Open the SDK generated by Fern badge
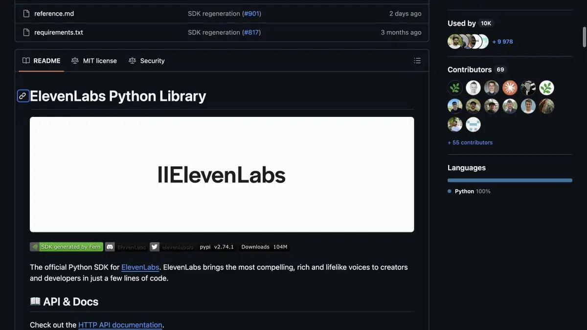Viewport: 587px width, 330px height. click(x=67, y=247)
